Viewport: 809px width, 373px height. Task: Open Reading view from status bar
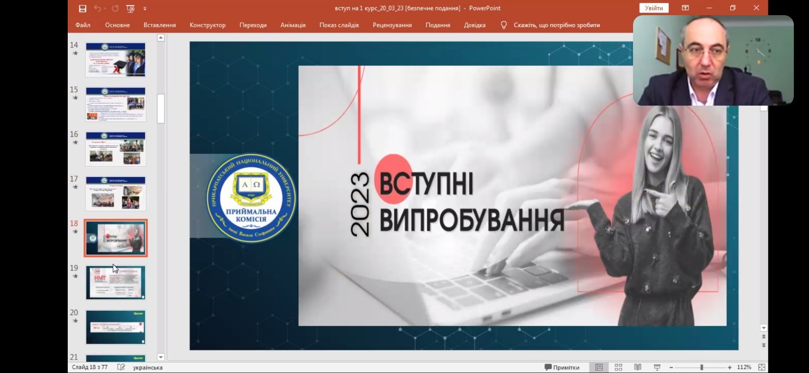point(638,367)
